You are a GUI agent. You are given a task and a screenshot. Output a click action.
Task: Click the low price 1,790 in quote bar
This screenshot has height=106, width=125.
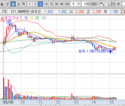(x=114, y=12)
